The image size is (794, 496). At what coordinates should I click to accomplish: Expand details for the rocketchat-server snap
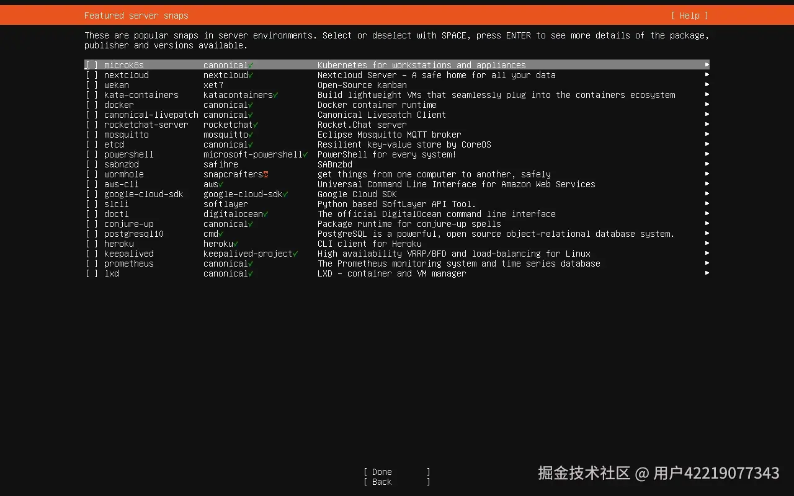point(707,125)
